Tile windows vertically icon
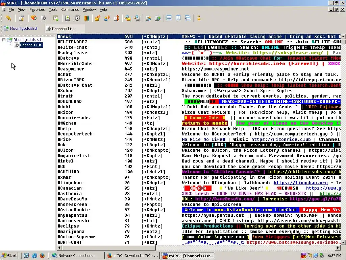Screen dimensions: 346x260 178,18
